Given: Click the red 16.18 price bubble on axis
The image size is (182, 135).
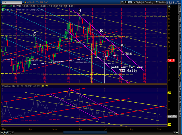Looking at the screenshot, I should click(171, 60).
